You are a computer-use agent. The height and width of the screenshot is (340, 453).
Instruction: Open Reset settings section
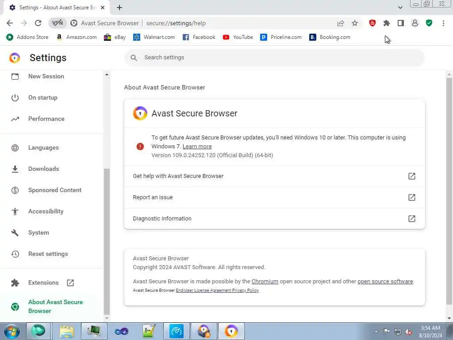48,254
